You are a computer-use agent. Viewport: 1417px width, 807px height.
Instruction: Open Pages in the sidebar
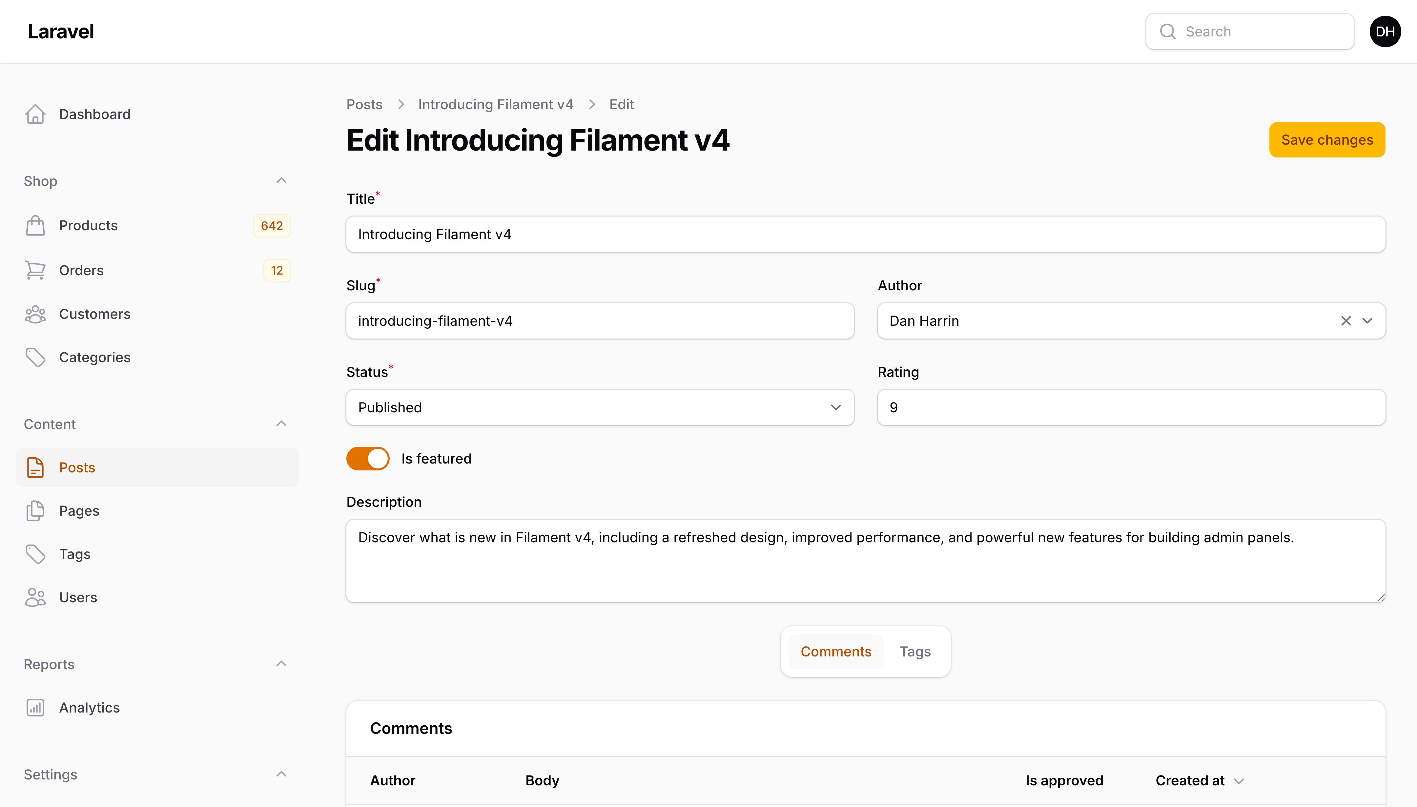(x=157, y=511)
